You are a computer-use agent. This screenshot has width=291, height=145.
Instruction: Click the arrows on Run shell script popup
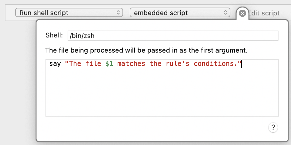(118, 13)
